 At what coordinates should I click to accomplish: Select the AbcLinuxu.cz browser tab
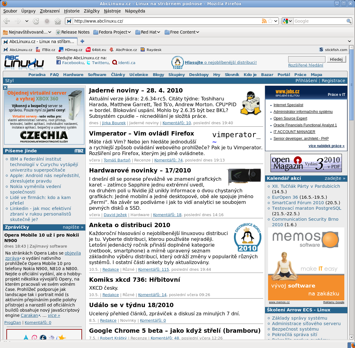coord(39,42)
